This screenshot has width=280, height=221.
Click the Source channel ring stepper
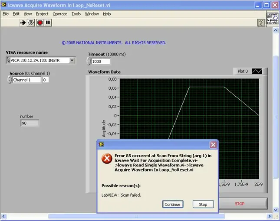tap(10, 80)
